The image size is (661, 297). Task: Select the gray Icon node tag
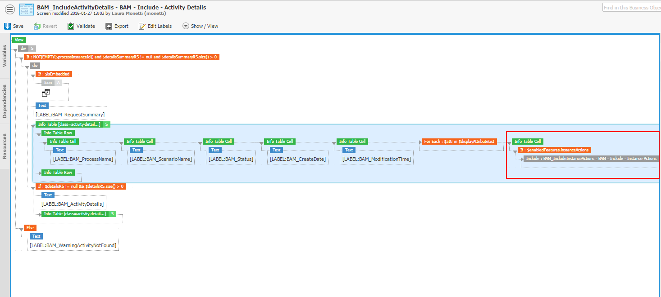[48, 83]
